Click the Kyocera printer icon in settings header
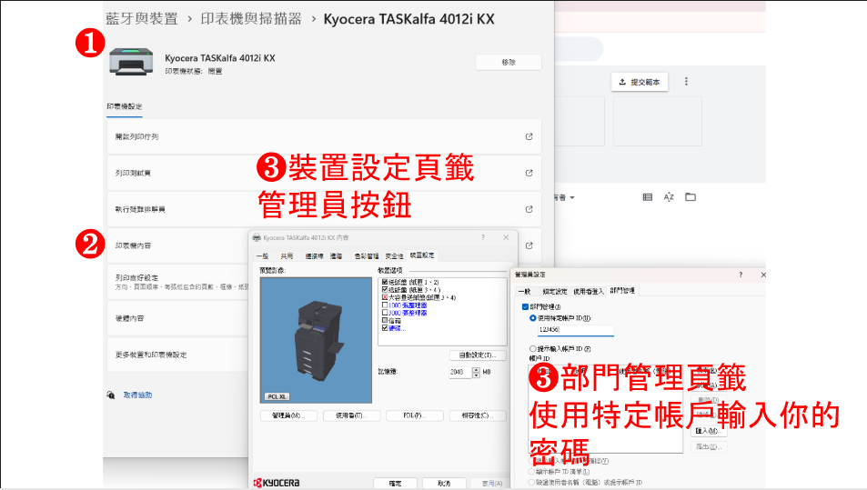 click(x=131, y=61)
